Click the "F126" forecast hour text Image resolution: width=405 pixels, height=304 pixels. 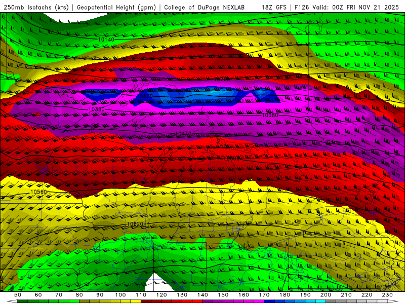(302, 8)
